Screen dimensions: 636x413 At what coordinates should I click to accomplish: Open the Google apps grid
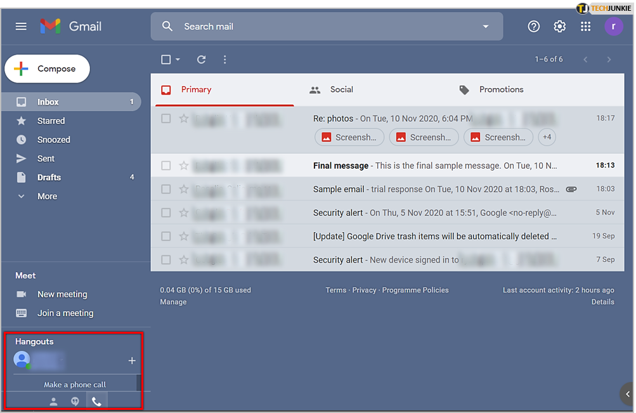click(585, 26)
